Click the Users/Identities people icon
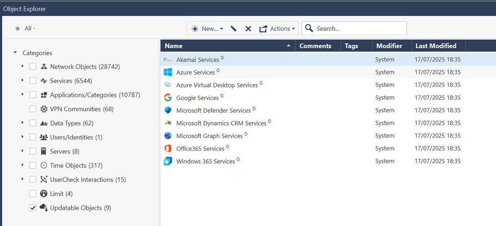Image resolution: width=496 pixels, height=226 pixels. tap(44, 138)
